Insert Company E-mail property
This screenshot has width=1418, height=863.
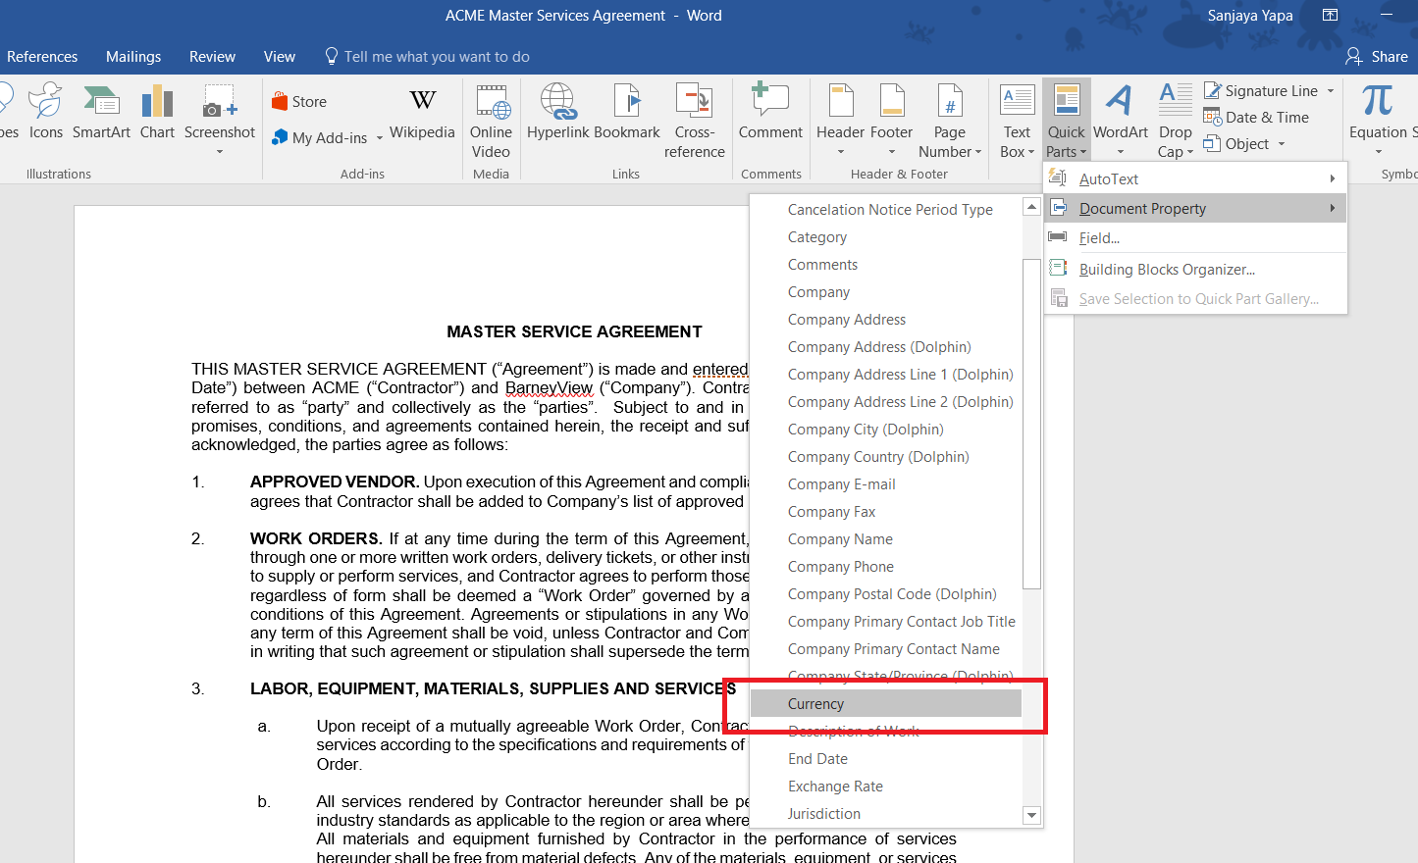pos(886,484)
